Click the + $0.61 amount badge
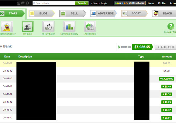 click(167, 118)
